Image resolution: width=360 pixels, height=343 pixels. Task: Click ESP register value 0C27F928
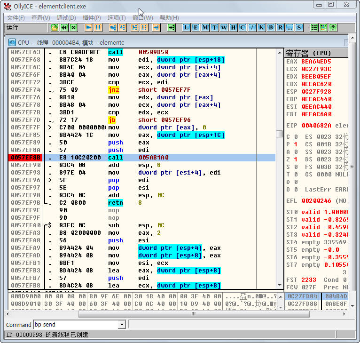pos(316,92)
